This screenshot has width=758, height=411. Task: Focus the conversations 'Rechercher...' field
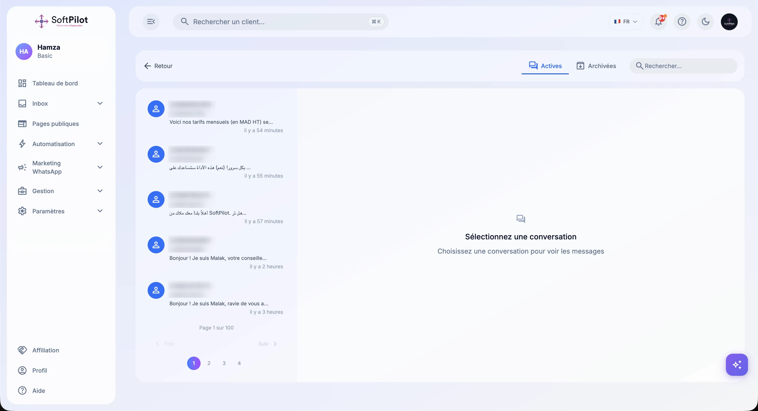coord(683,66)
